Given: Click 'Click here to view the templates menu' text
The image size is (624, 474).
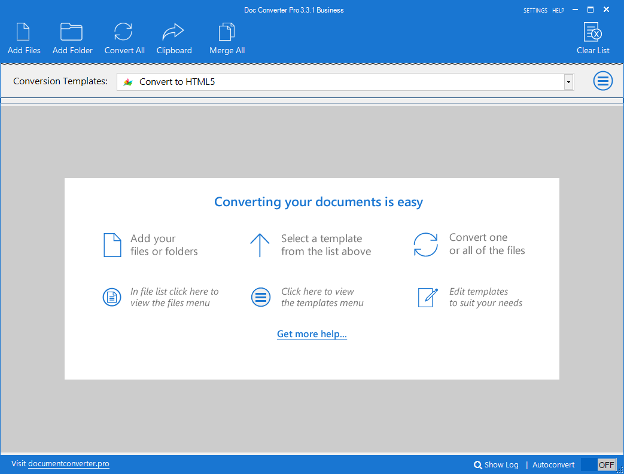Looking at the screenshot, I should pyautogui.click(x=322, y=297).
